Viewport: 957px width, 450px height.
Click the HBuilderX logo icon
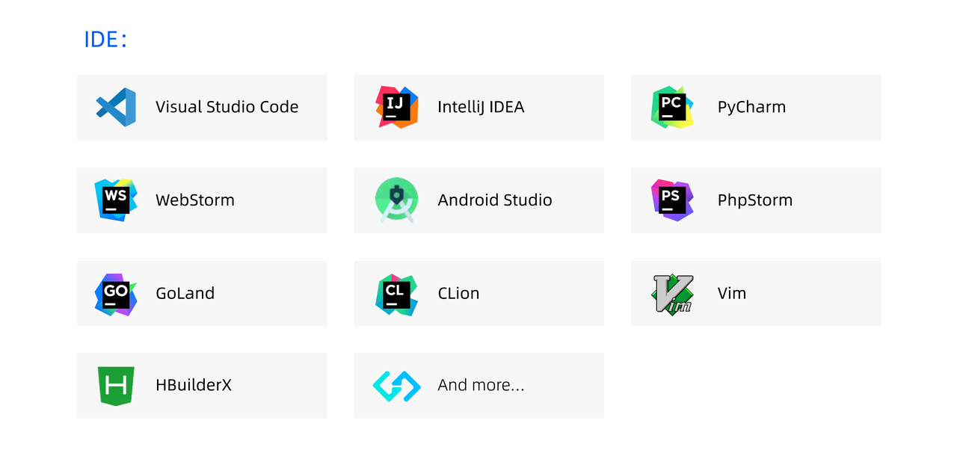click(x=116, y=386)
